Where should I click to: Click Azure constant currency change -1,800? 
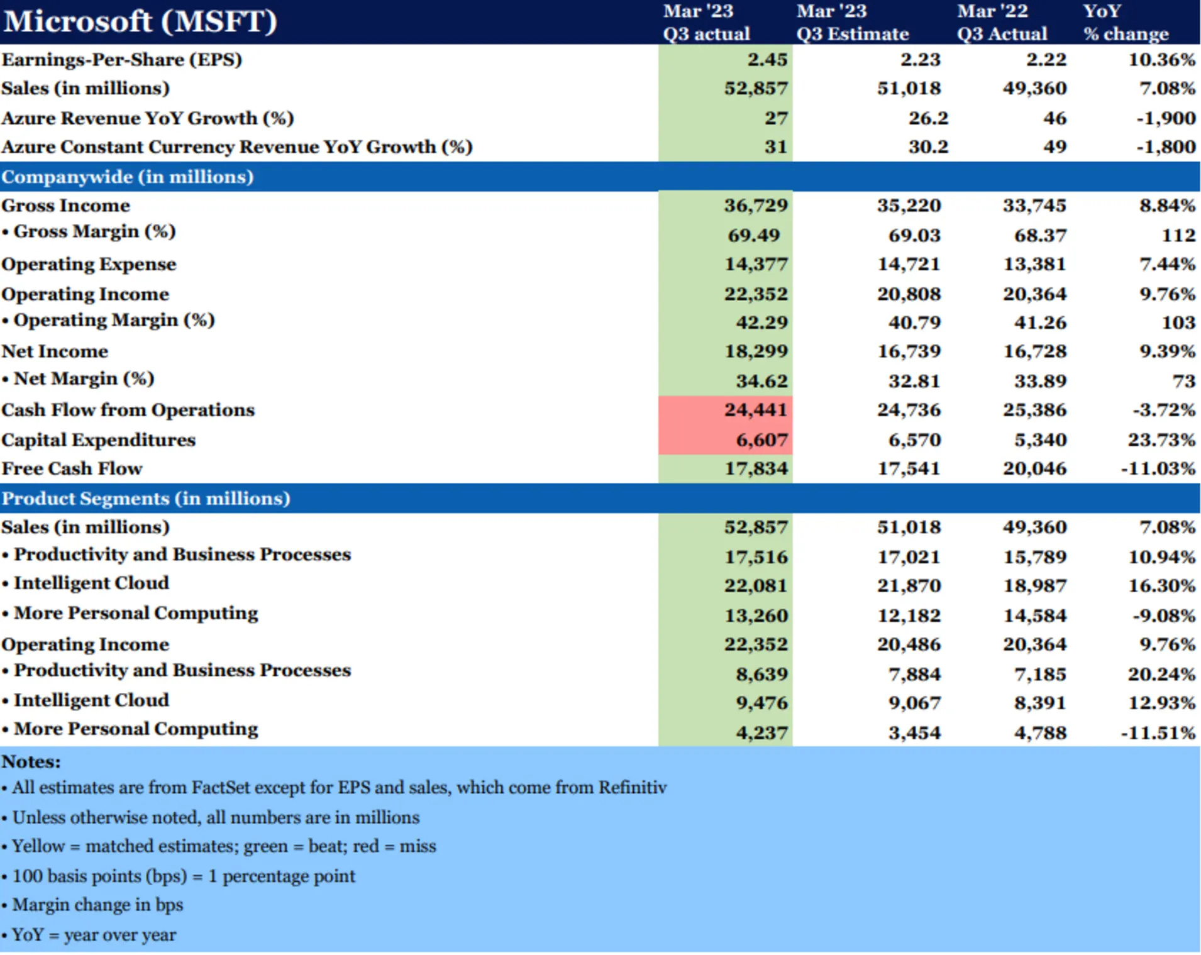click(x=1166, y=147)
